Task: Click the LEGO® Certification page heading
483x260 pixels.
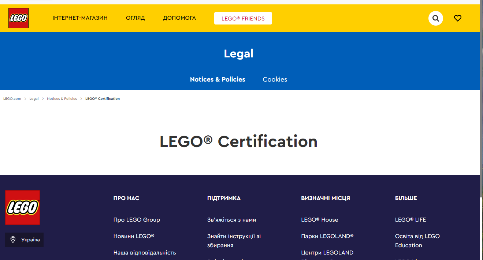Action: (239, 142)
